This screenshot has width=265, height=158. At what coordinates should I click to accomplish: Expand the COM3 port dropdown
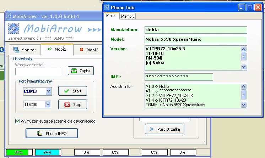point(49,91)
